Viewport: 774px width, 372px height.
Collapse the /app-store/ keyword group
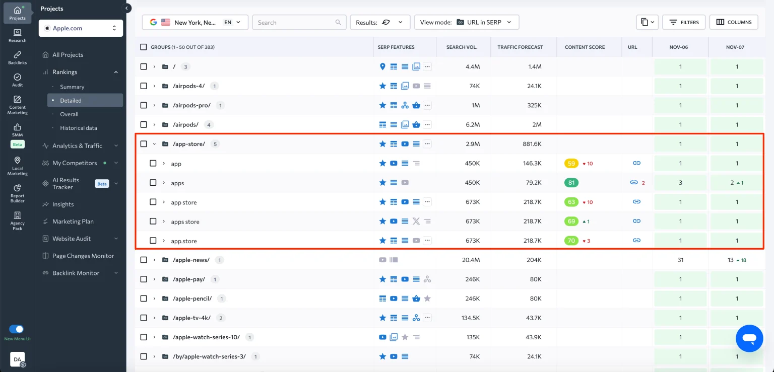155,143
